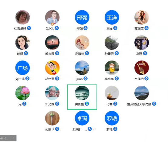The width and height of the screenshot is (168, 142).
Task: Click the mic icon beside 邢强's name
Action: [86, 28]
